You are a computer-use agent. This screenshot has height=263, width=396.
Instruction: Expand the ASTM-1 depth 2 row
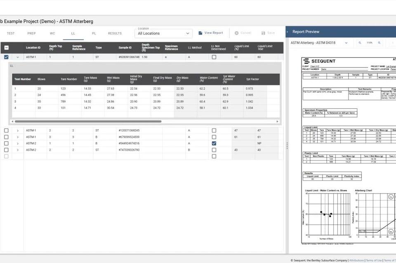pyautogui.click(x=18, y=130)
